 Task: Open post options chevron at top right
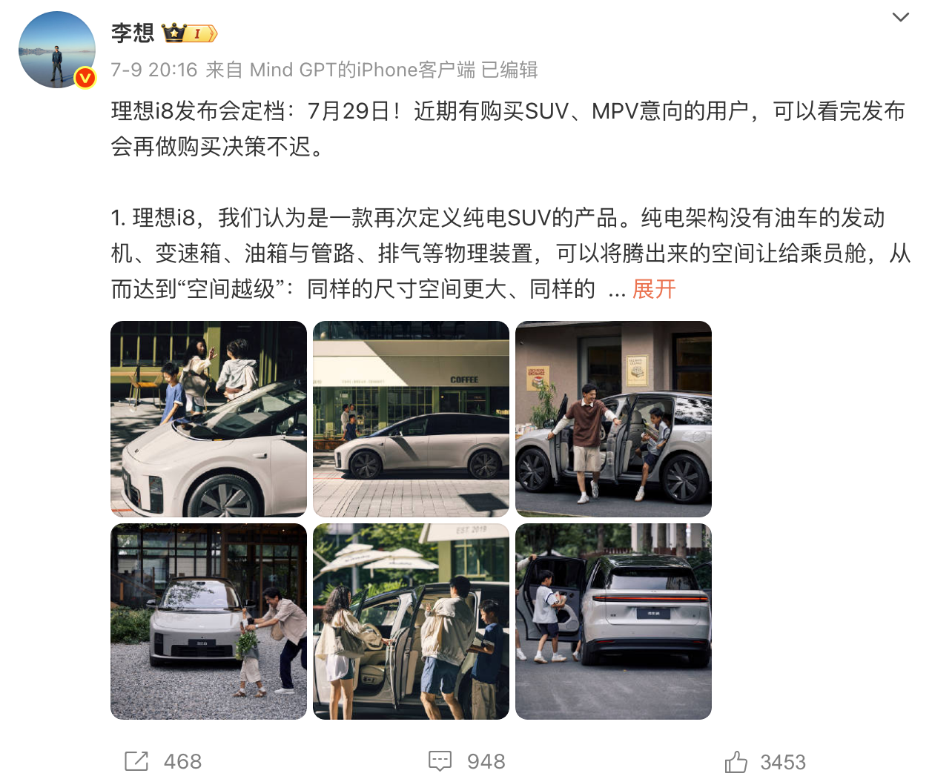tap(900, 17)
